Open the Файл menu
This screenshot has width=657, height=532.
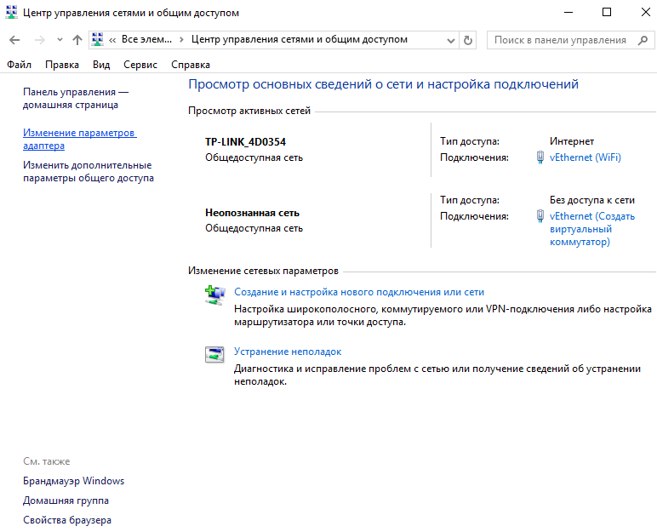19,65
